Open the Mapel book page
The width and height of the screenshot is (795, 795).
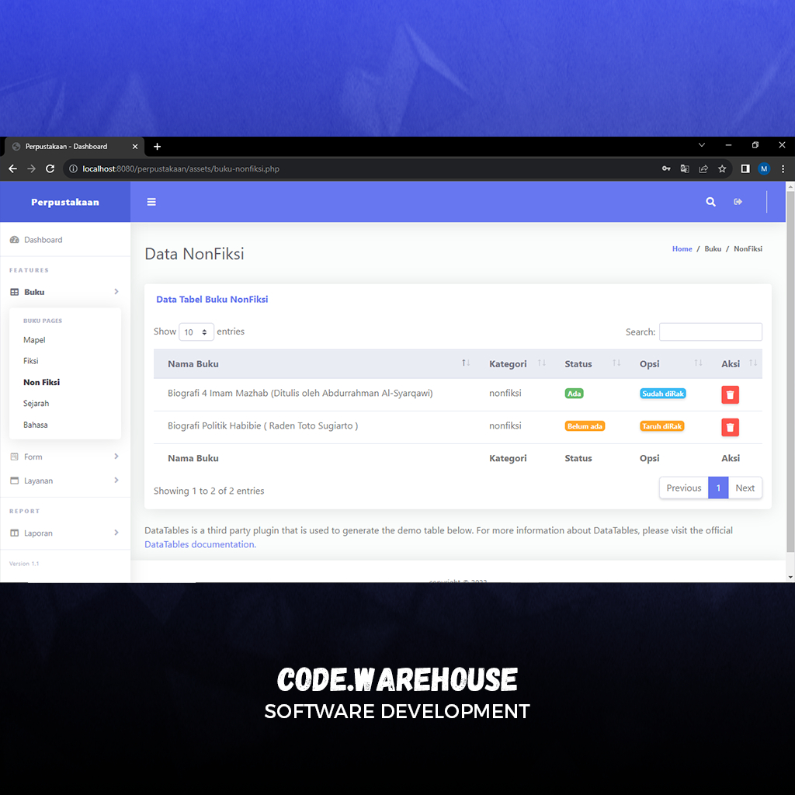[34, 340]
